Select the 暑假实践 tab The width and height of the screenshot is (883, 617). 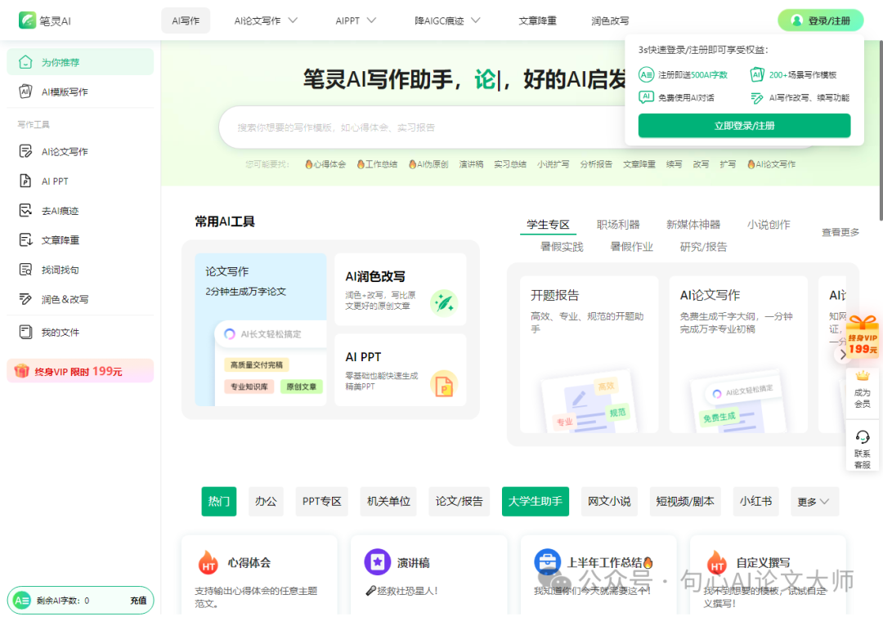[562, 247]
